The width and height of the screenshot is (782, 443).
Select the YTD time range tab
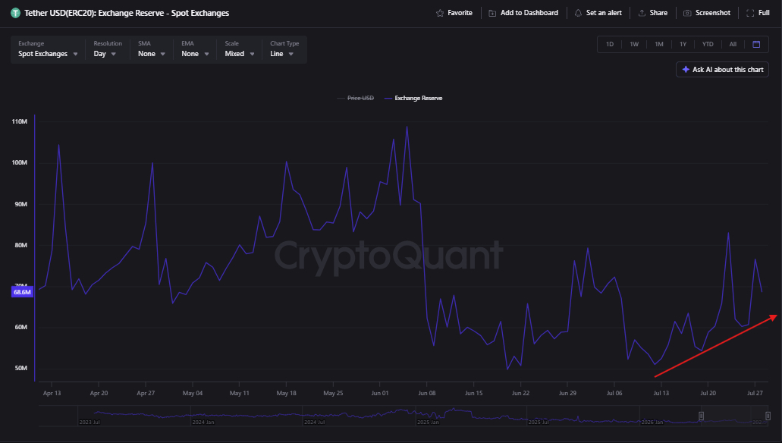click(708, 45)
